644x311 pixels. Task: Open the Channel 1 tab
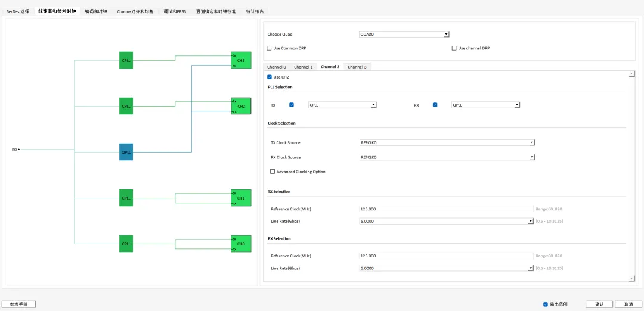tap(303, 67)
